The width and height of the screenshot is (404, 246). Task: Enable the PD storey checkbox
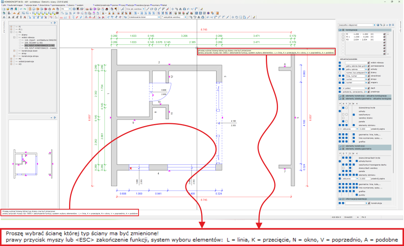pyautogui.click(x=343, y=40)
